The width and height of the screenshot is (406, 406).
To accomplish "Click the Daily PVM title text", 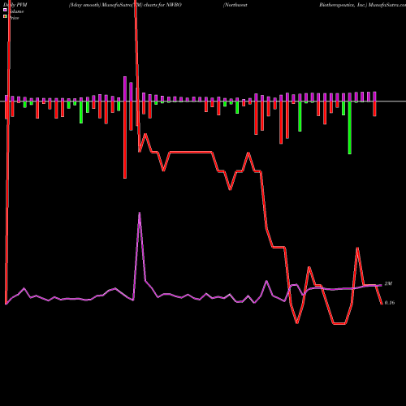I will pos(15,5).
